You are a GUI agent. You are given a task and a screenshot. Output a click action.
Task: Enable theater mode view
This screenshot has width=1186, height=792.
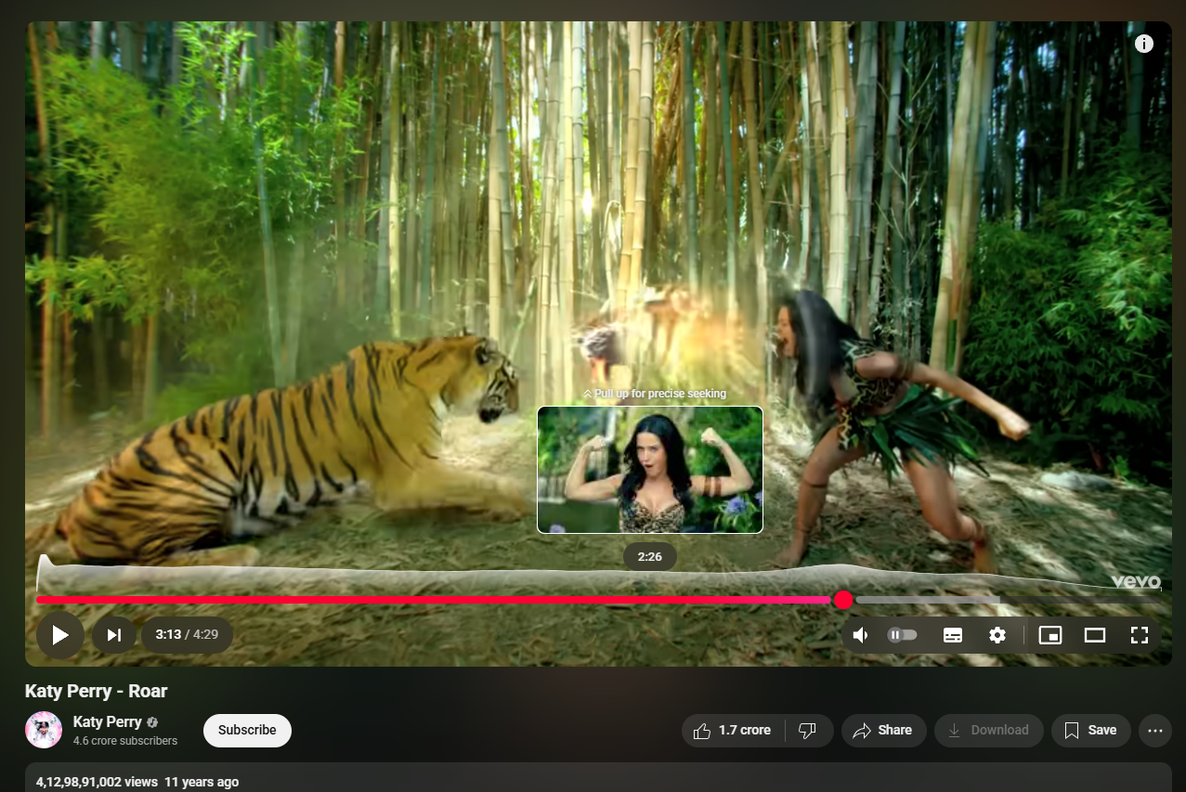tap(1095, 635)
